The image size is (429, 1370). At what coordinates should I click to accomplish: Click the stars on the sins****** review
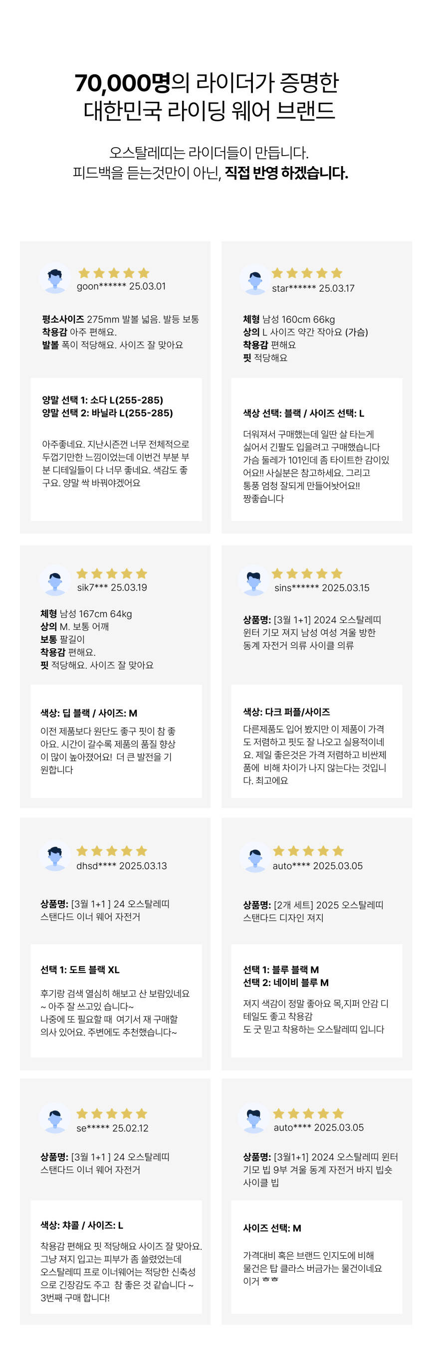click(x=307, y=574)
